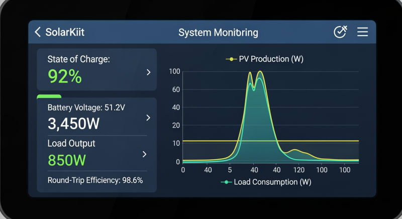Viewport: 402px width, 219px height.
Task: Select Battery Voltage: 51.2V text
Action: click(x=86, y=107)
